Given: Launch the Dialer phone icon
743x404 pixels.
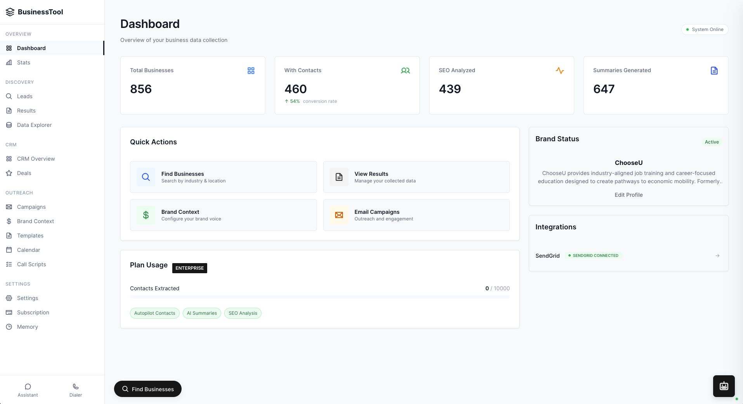Looking at the screenshot, I should coord(75,387).
